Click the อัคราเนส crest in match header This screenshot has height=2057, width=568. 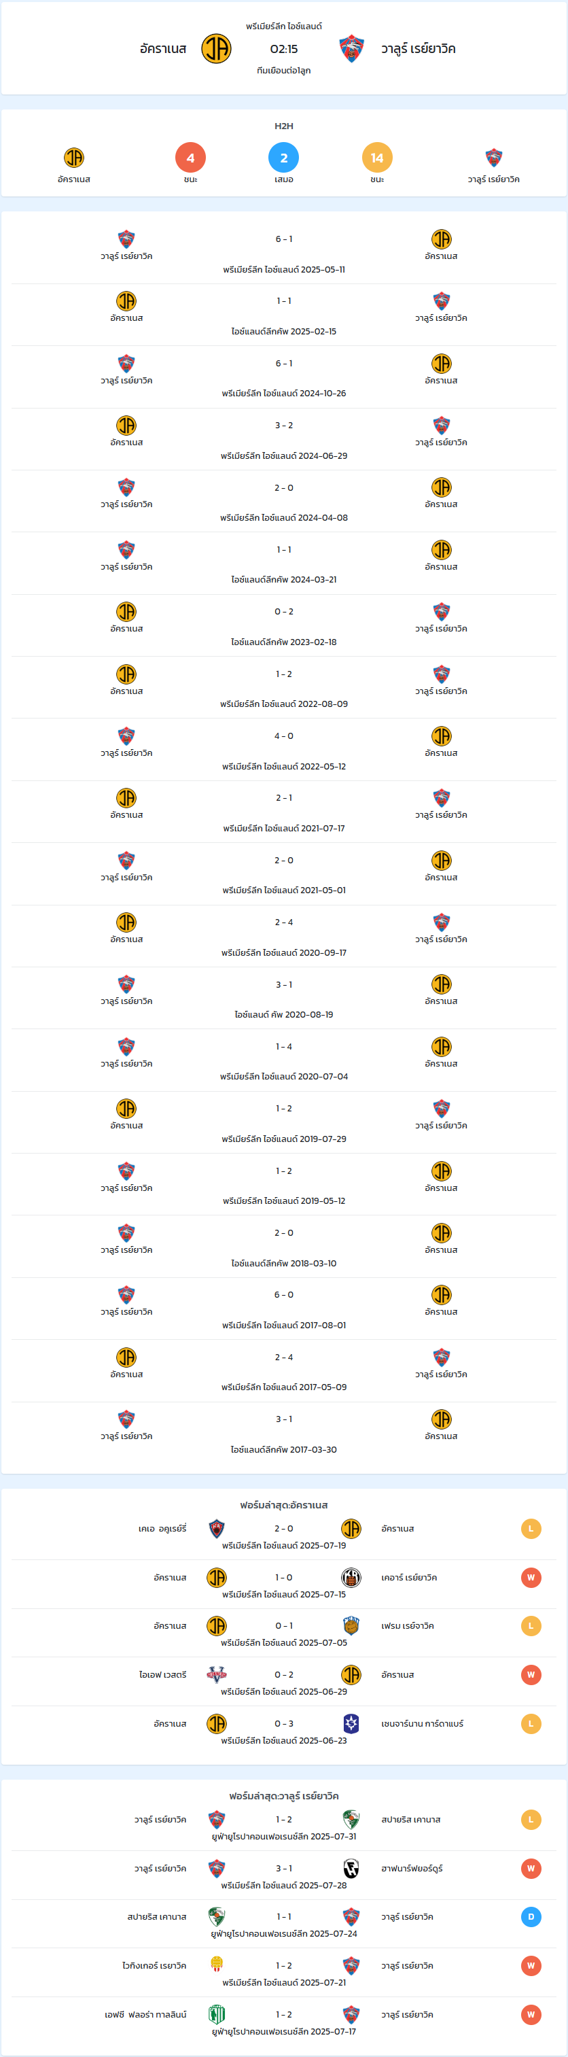tap(216, 49)
